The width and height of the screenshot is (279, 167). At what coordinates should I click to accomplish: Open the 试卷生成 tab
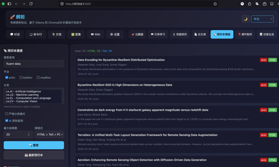pyautogui.click(x=267, y=34)
